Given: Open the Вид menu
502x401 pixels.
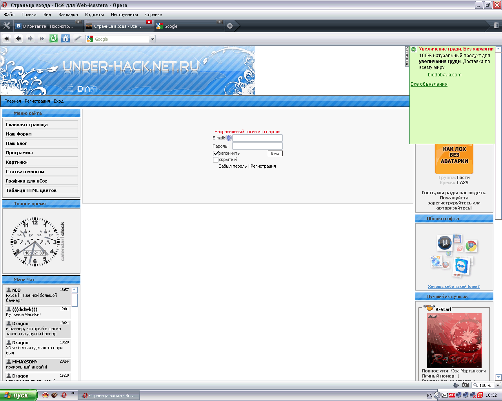Looking at the screenshot, I should coord(47,14).
